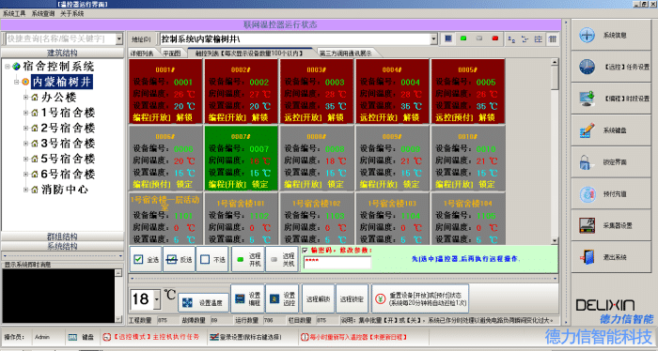Click the green status filter icon in toolbar
The height and width of the screenshot is (351, 658).
coord(463,38)
